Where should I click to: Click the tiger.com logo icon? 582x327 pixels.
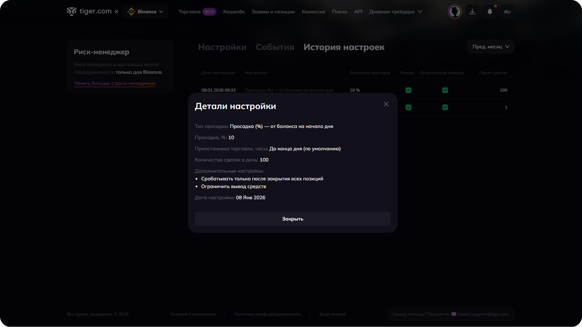click(x=72, y=11)
